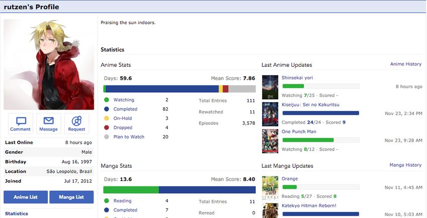This screenshot has height=218, width=427.
Task: Click the Shinsekai yori cover thumbnail
Action: (x=270, y=87)
